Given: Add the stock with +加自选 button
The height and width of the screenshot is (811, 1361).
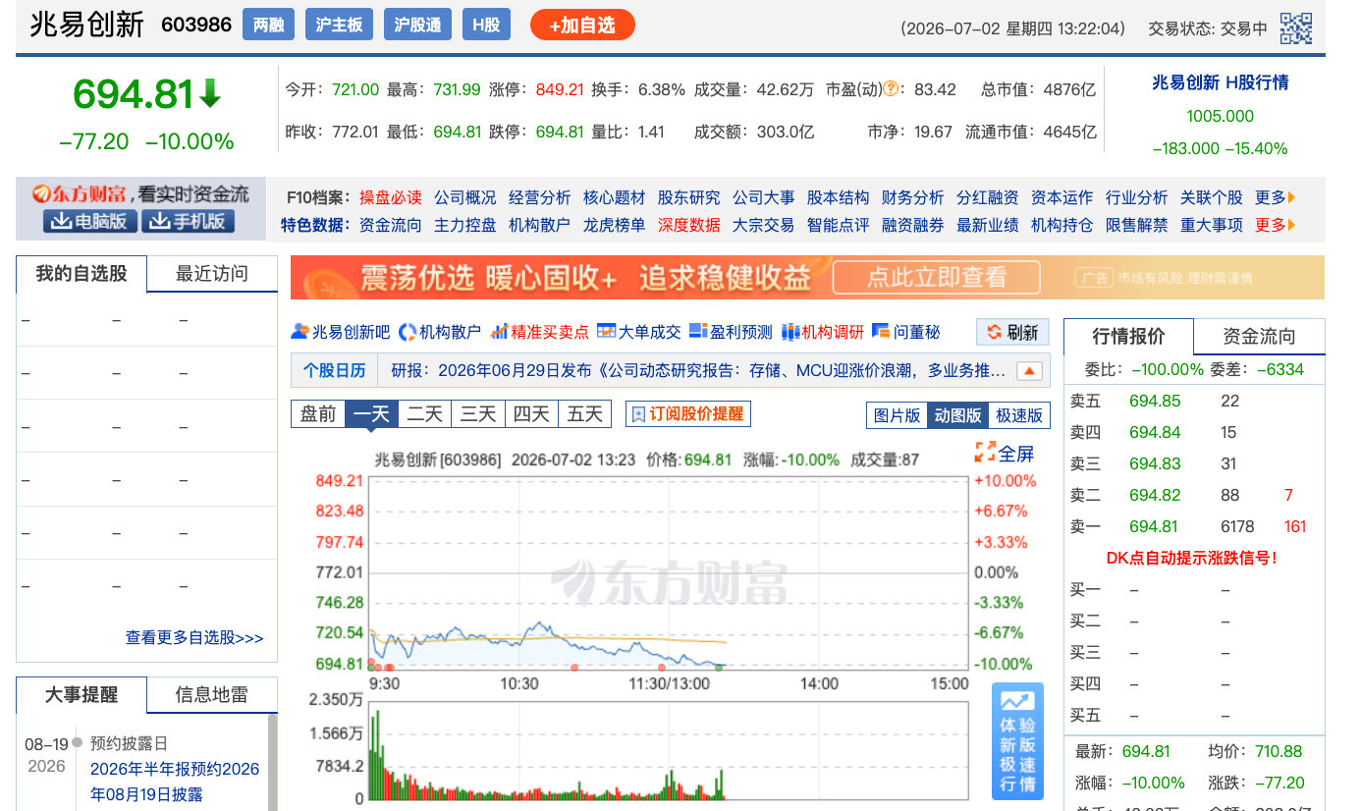Looking at the screenshot, I should [582, 25].
